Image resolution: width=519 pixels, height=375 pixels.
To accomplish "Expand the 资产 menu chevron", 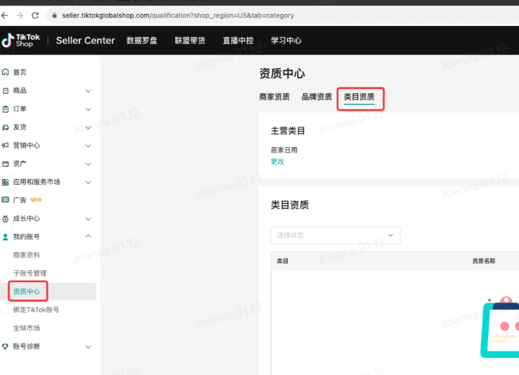I will (x=88, y=164).
